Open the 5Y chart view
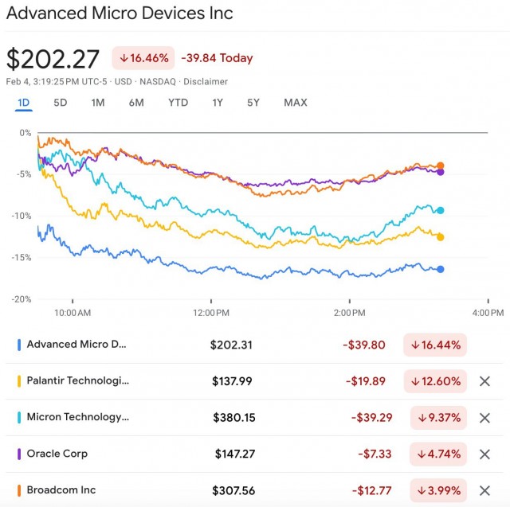This screenshot has width=510, height=507. [x=253, y=103]
